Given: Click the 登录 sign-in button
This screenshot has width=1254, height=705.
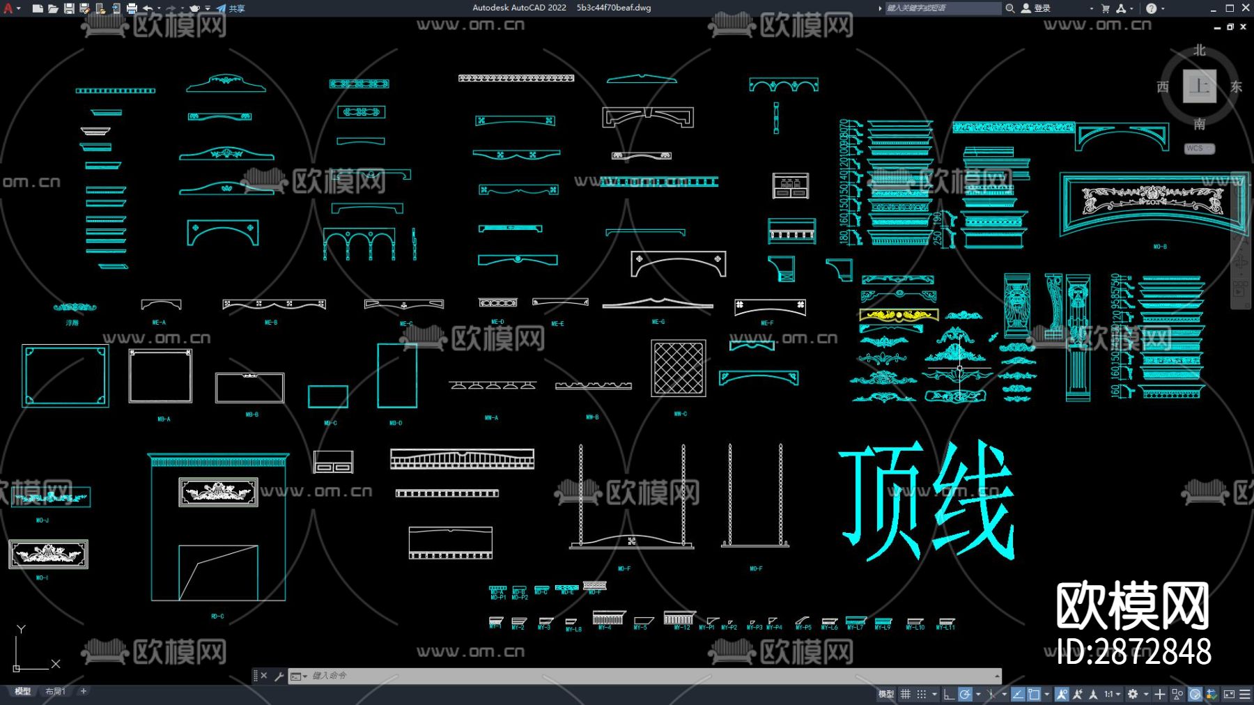Looking at the screenshot, I should [x=1036, y=8].
